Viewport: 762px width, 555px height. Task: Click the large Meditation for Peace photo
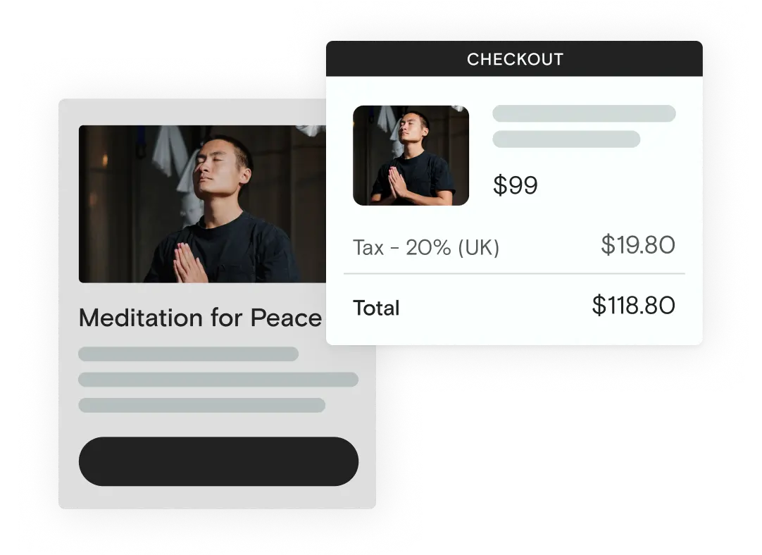(202, 204)
